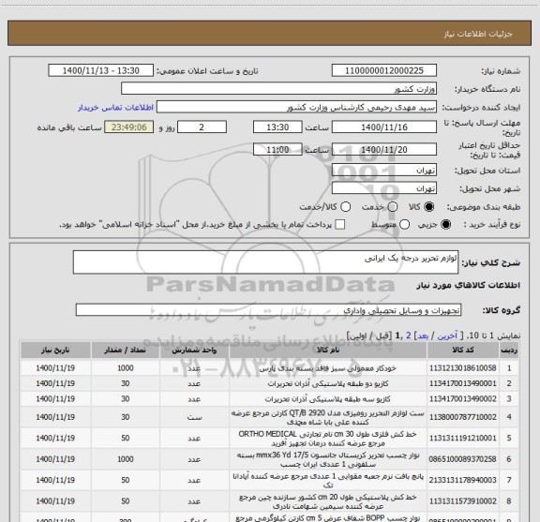Click item name پانچ بافت نرم
The image size is (540, 522).
tap(328, 480)
